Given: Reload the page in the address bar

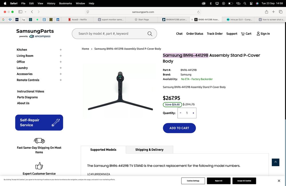Looking at the screenshot, I should 198,12.
